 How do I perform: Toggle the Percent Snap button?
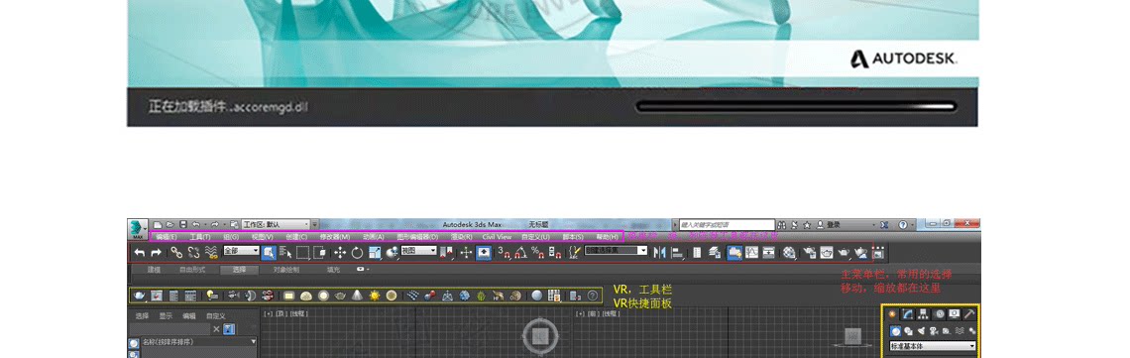[537, 253]
